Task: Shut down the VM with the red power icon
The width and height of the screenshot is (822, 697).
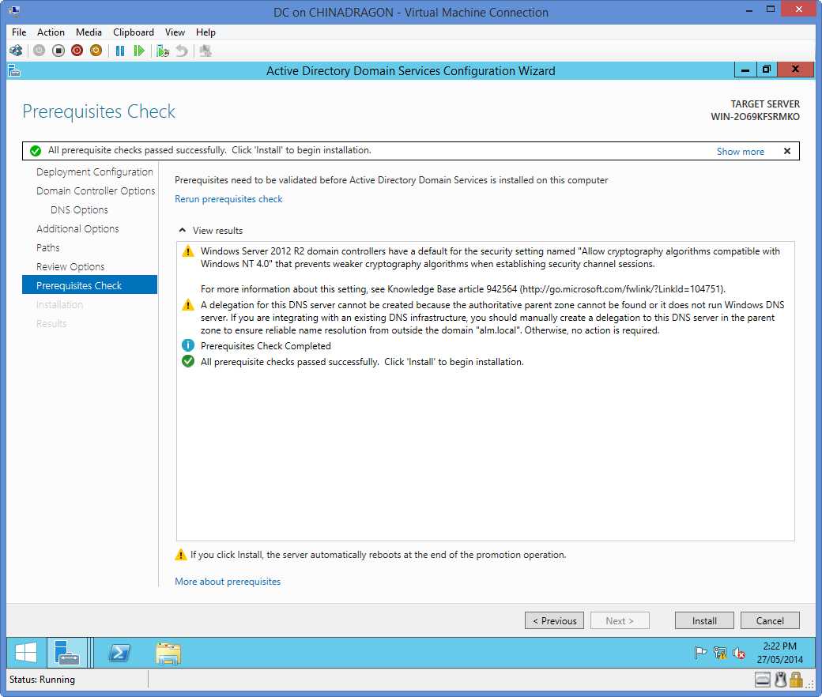Action: click(x=77, y=51)
